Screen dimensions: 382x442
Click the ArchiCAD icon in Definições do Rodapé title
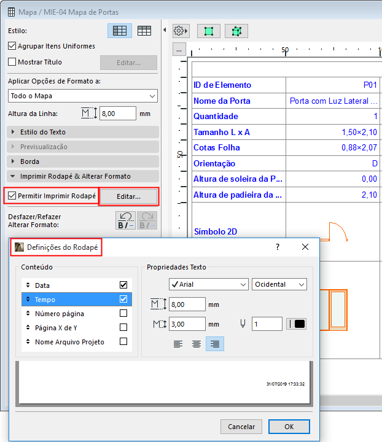coord(19,247)
